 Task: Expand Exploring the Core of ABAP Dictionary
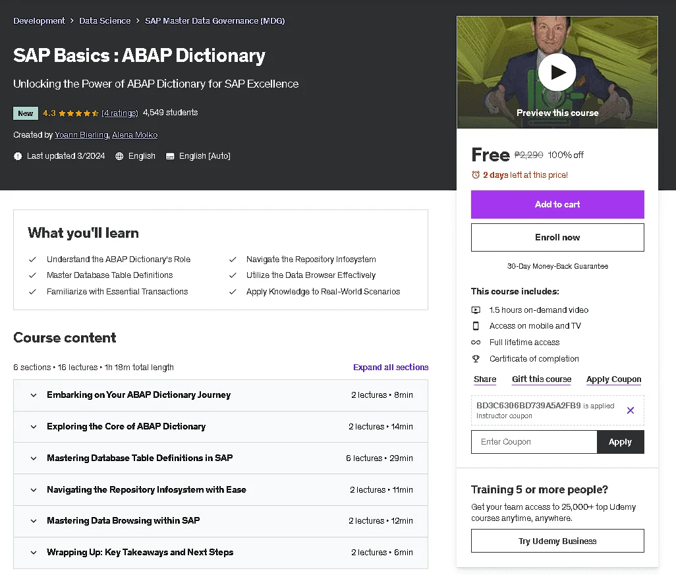pos(221,427)
